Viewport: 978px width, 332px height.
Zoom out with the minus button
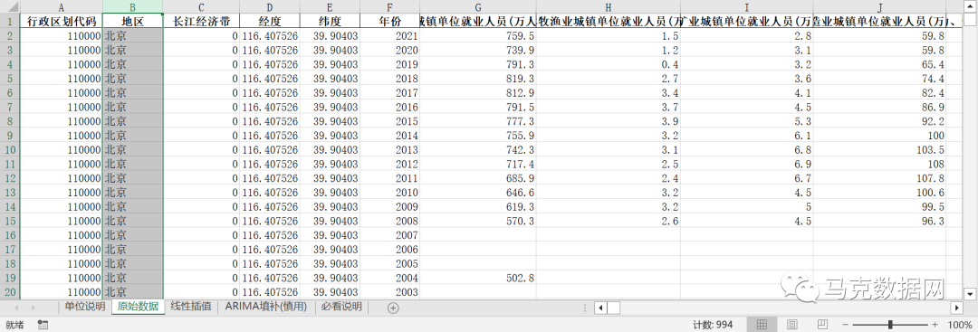pos(845,325)
